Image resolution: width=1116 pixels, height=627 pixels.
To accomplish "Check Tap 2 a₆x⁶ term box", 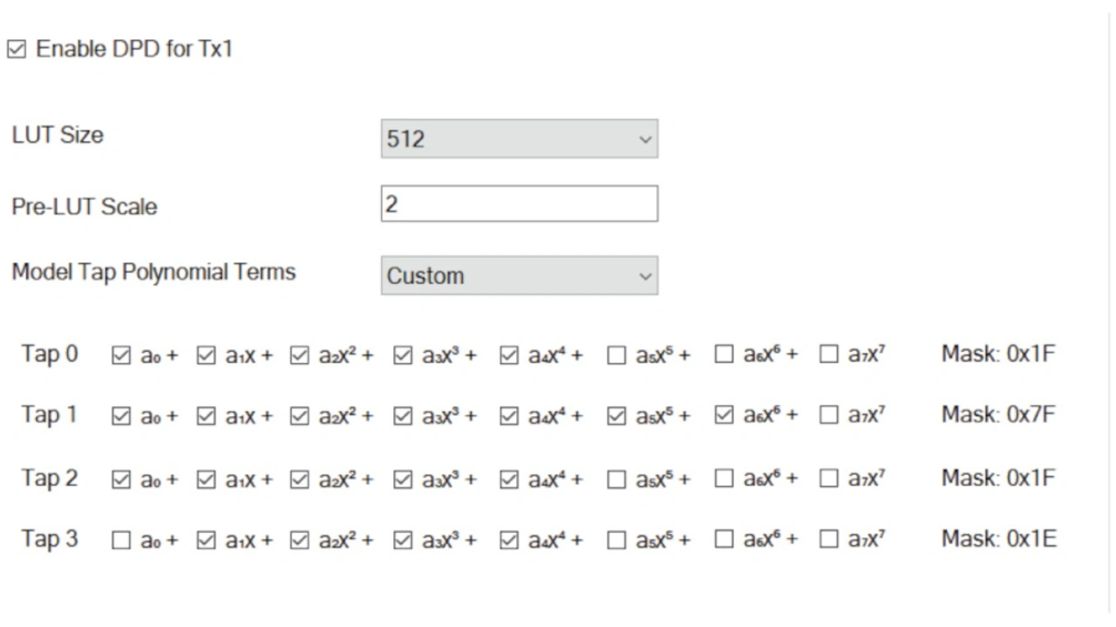I will click(724, 479).
